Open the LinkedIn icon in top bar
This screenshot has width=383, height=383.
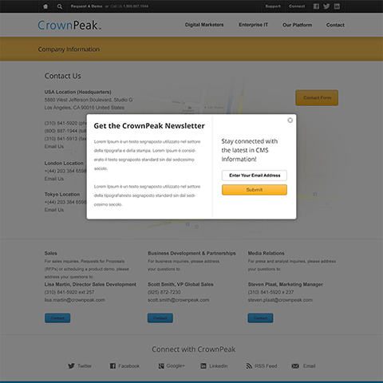click(337, 6)
